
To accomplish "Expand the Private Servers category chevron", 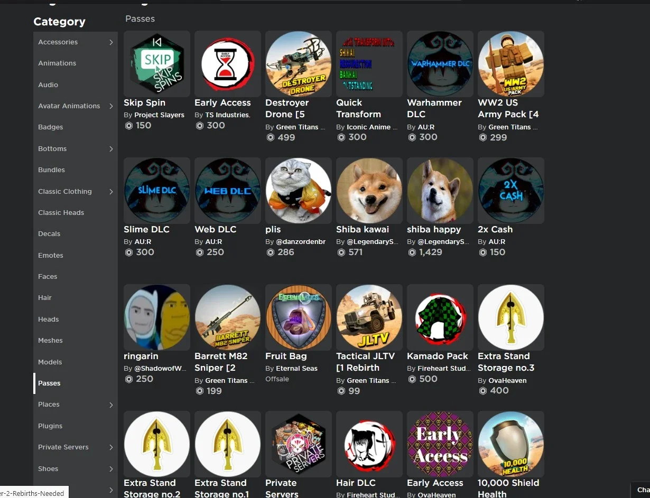I will (111, 447).
